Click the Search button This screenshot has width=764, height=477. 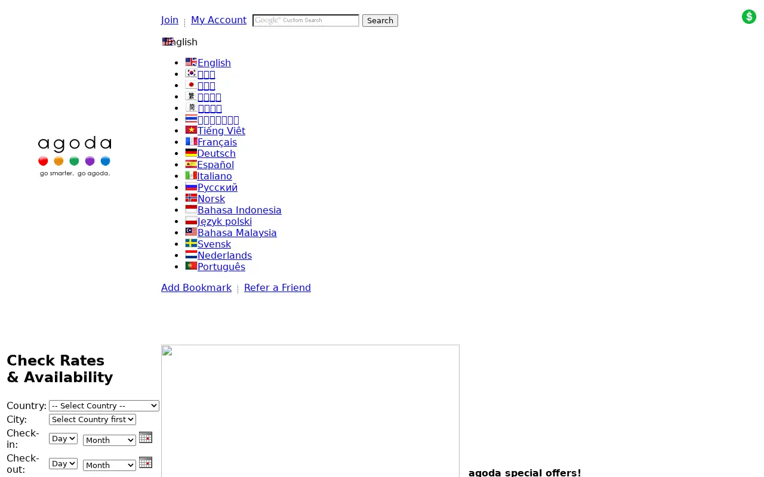click(380, 20)
